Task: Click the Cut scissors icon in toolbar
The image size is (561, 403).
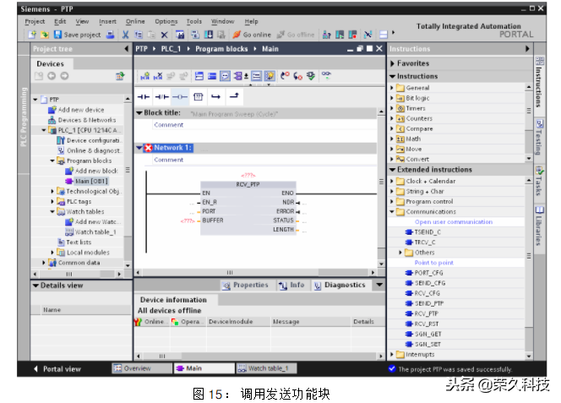Action: tap(125, 35)
